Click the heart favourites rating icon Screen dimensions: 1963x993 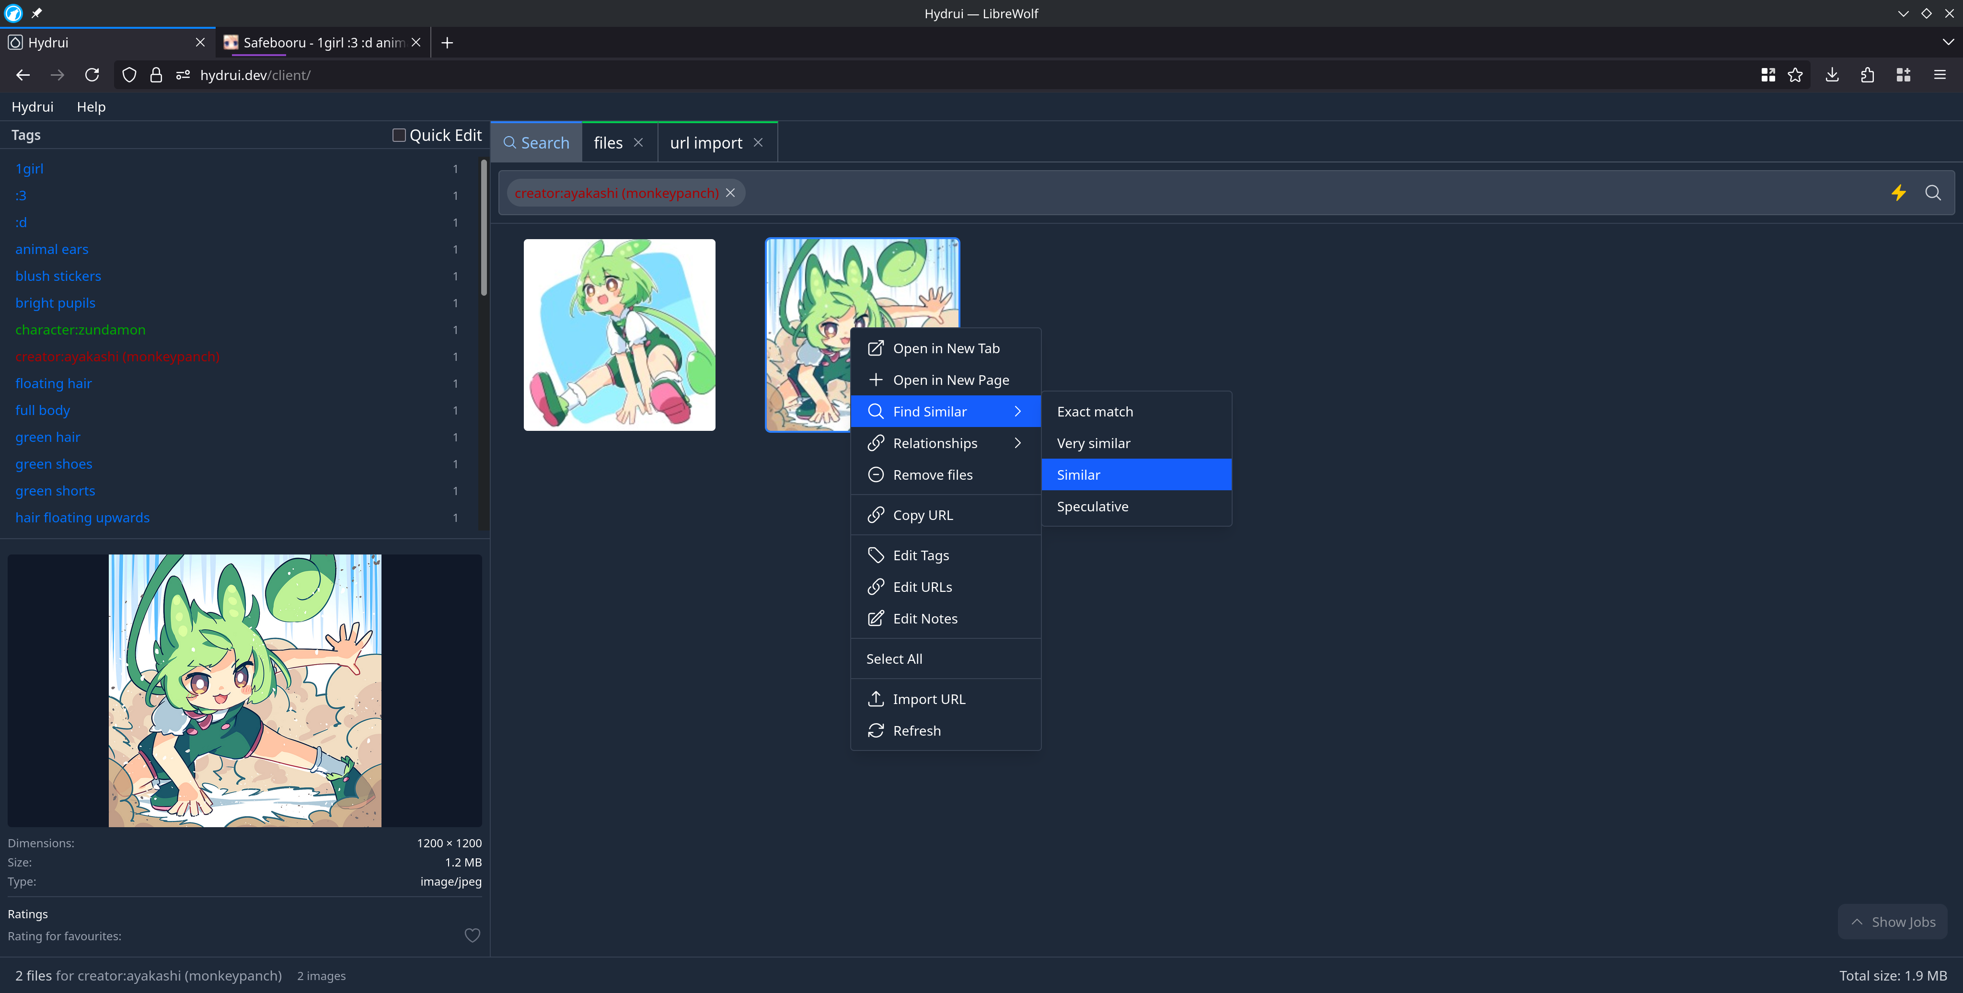472,935
